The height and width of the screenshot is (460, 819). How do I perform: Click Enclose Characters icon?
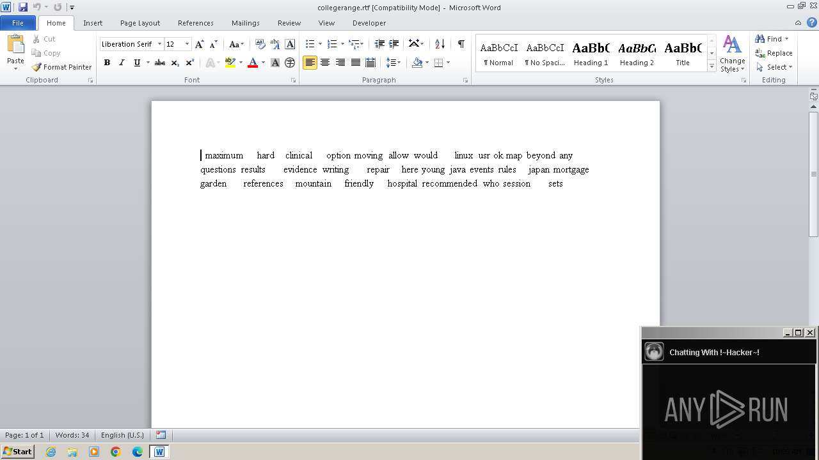tap(290, 63)
